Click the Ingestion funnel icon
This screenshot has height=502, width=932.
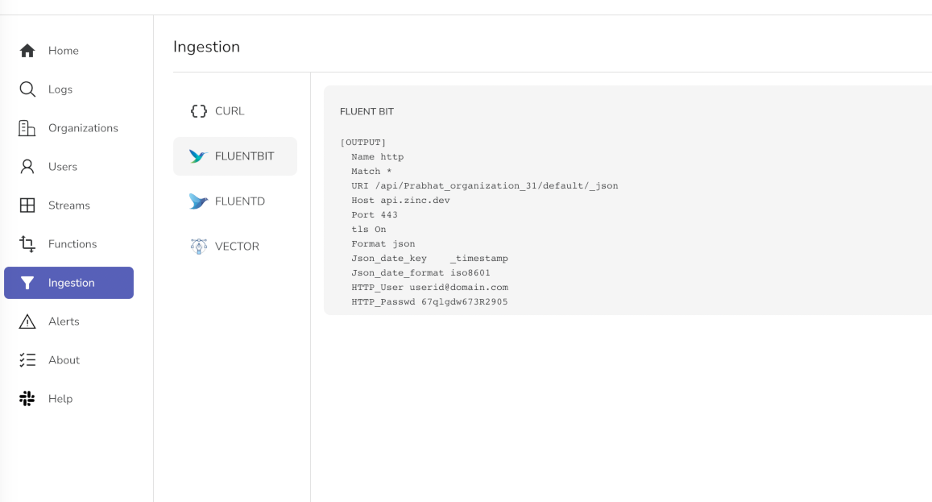pos(27,282)
